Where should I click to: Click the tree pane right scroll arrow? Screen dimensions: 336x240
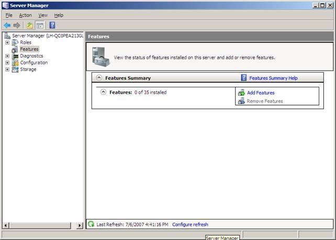[80, 225]
